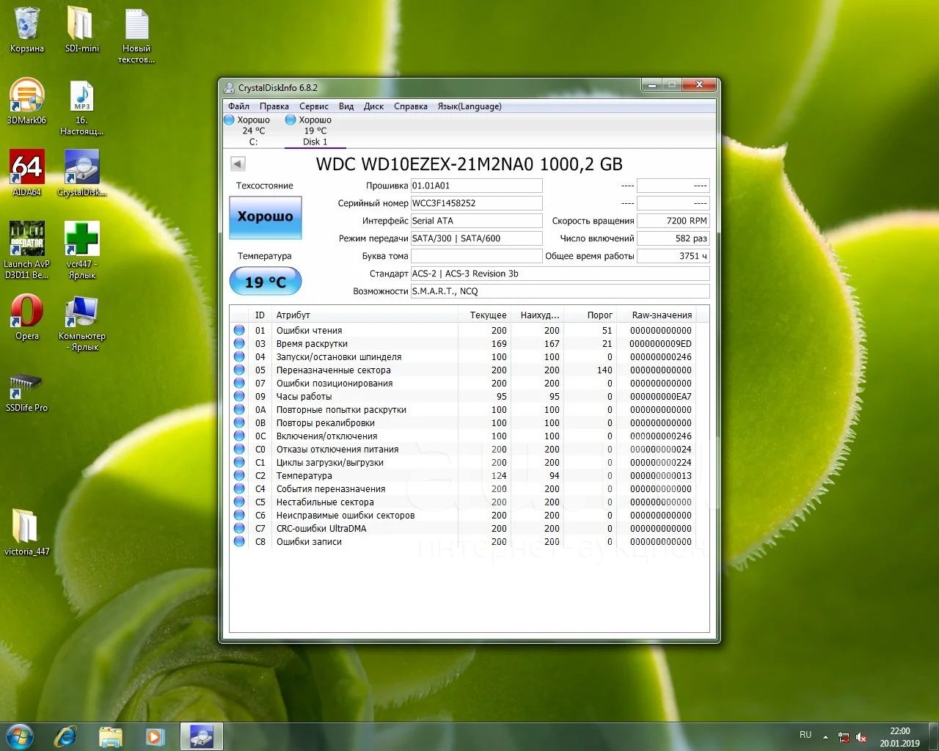
Task: Open Windows Explorer from the taskbar
Action: pos(110,736)
